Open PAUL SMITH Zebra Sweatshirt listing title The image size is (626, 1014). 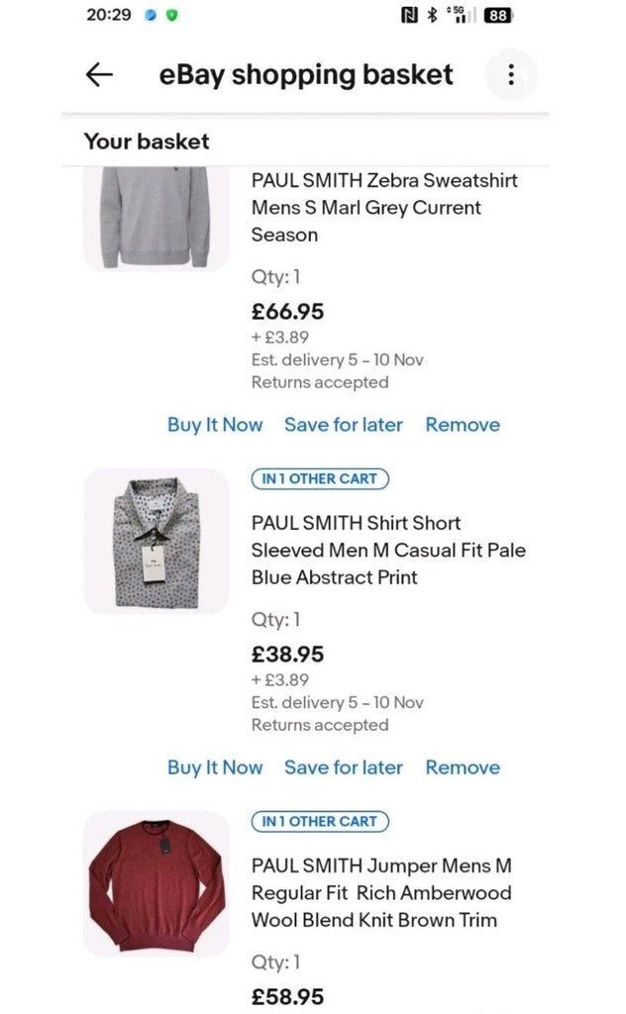(x=384, y=208)
